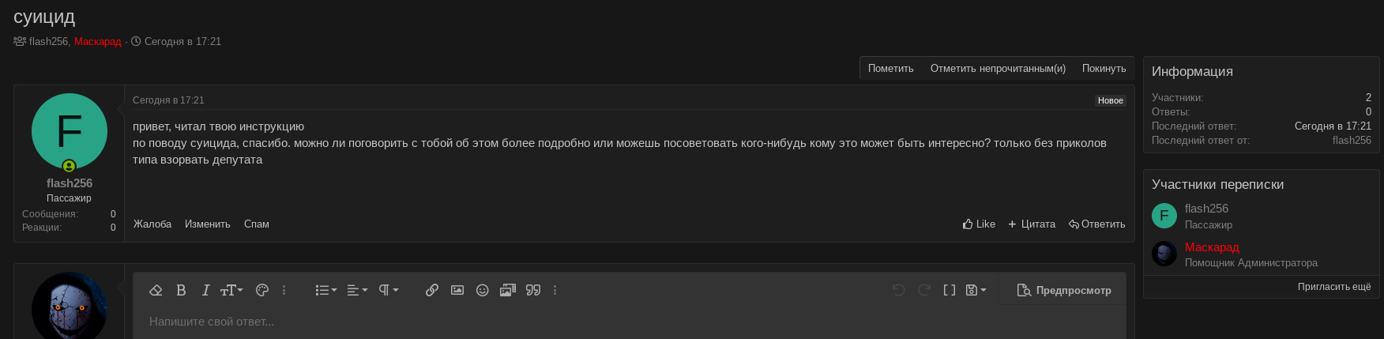The height and width of the screenshot is (339, 1384).
Task: Open the text alignment dropdown
Action: pos(357,290)
